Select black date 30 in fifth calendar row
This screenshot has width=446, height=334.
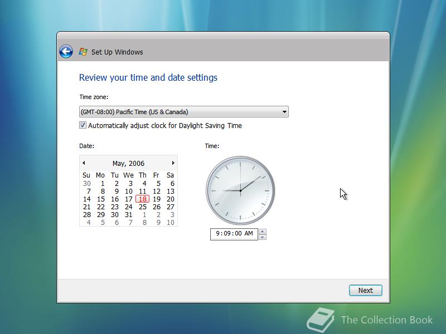115,215
